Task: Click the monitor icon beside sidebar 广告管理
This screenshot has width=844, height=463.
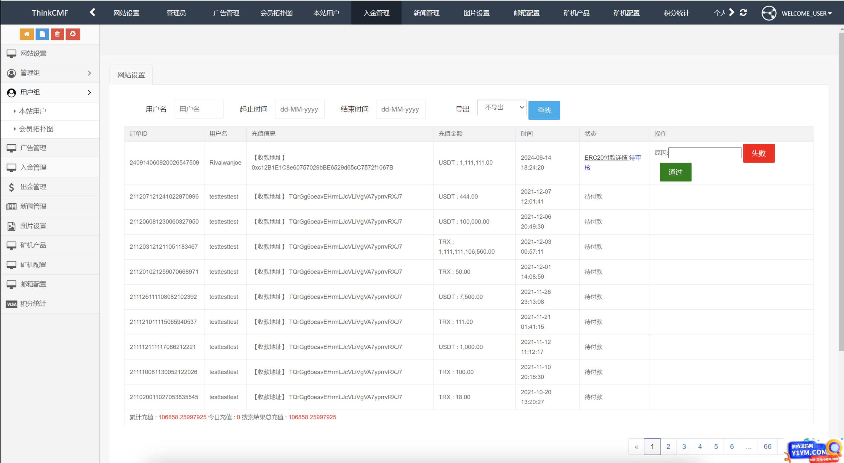Action: click(x=12, y=148)
